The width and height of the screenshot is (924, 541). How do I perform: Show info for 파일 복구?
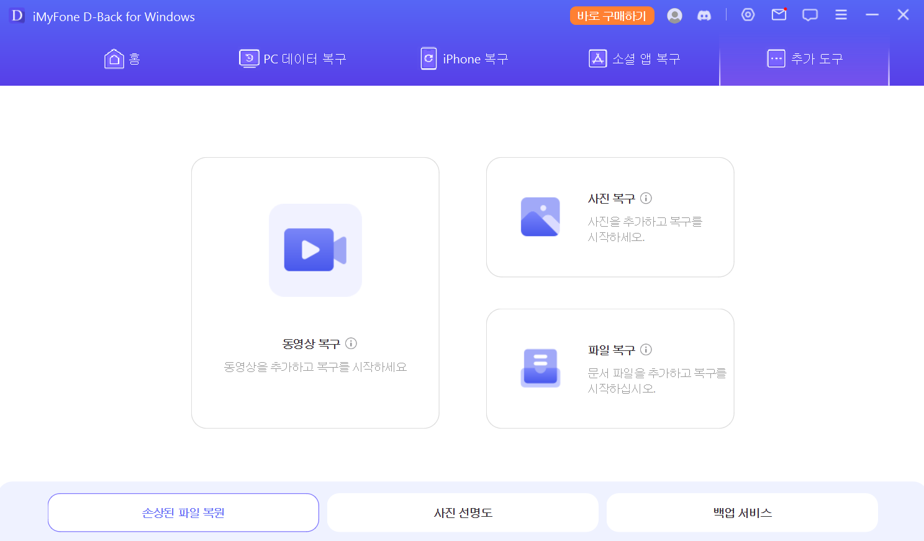tap(646, 350)
